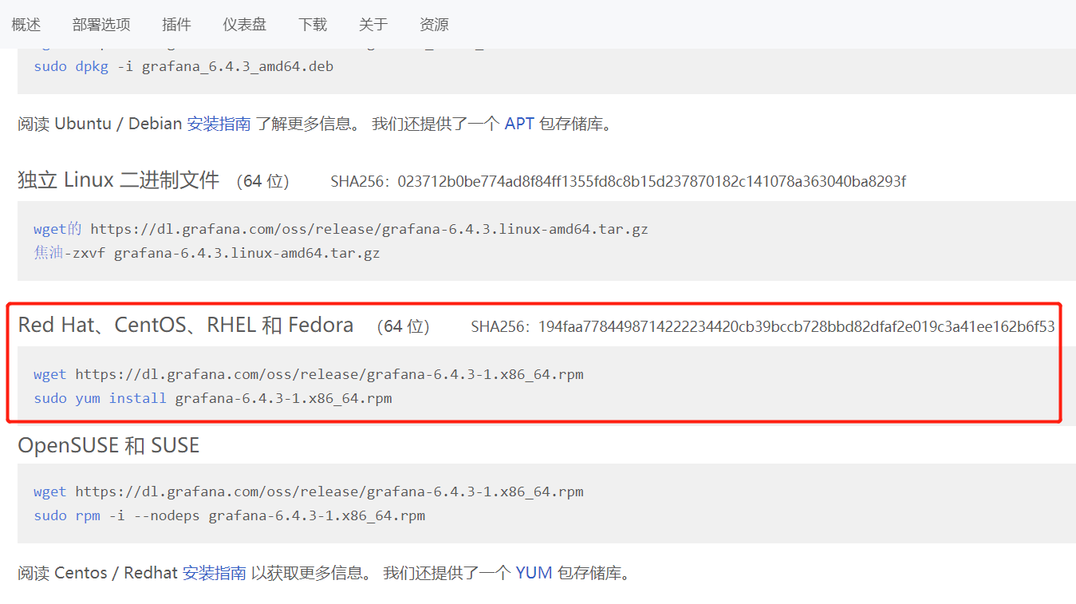Click the OpenSUSE 和 SUSE heading
The width and height of the screenshot is (1076, 604).
coord(108,445)
